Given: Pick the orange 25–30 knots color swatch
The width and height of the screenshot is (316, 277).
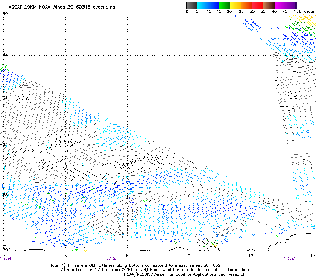Looking at the screenshot, I should tap(247, 5).
